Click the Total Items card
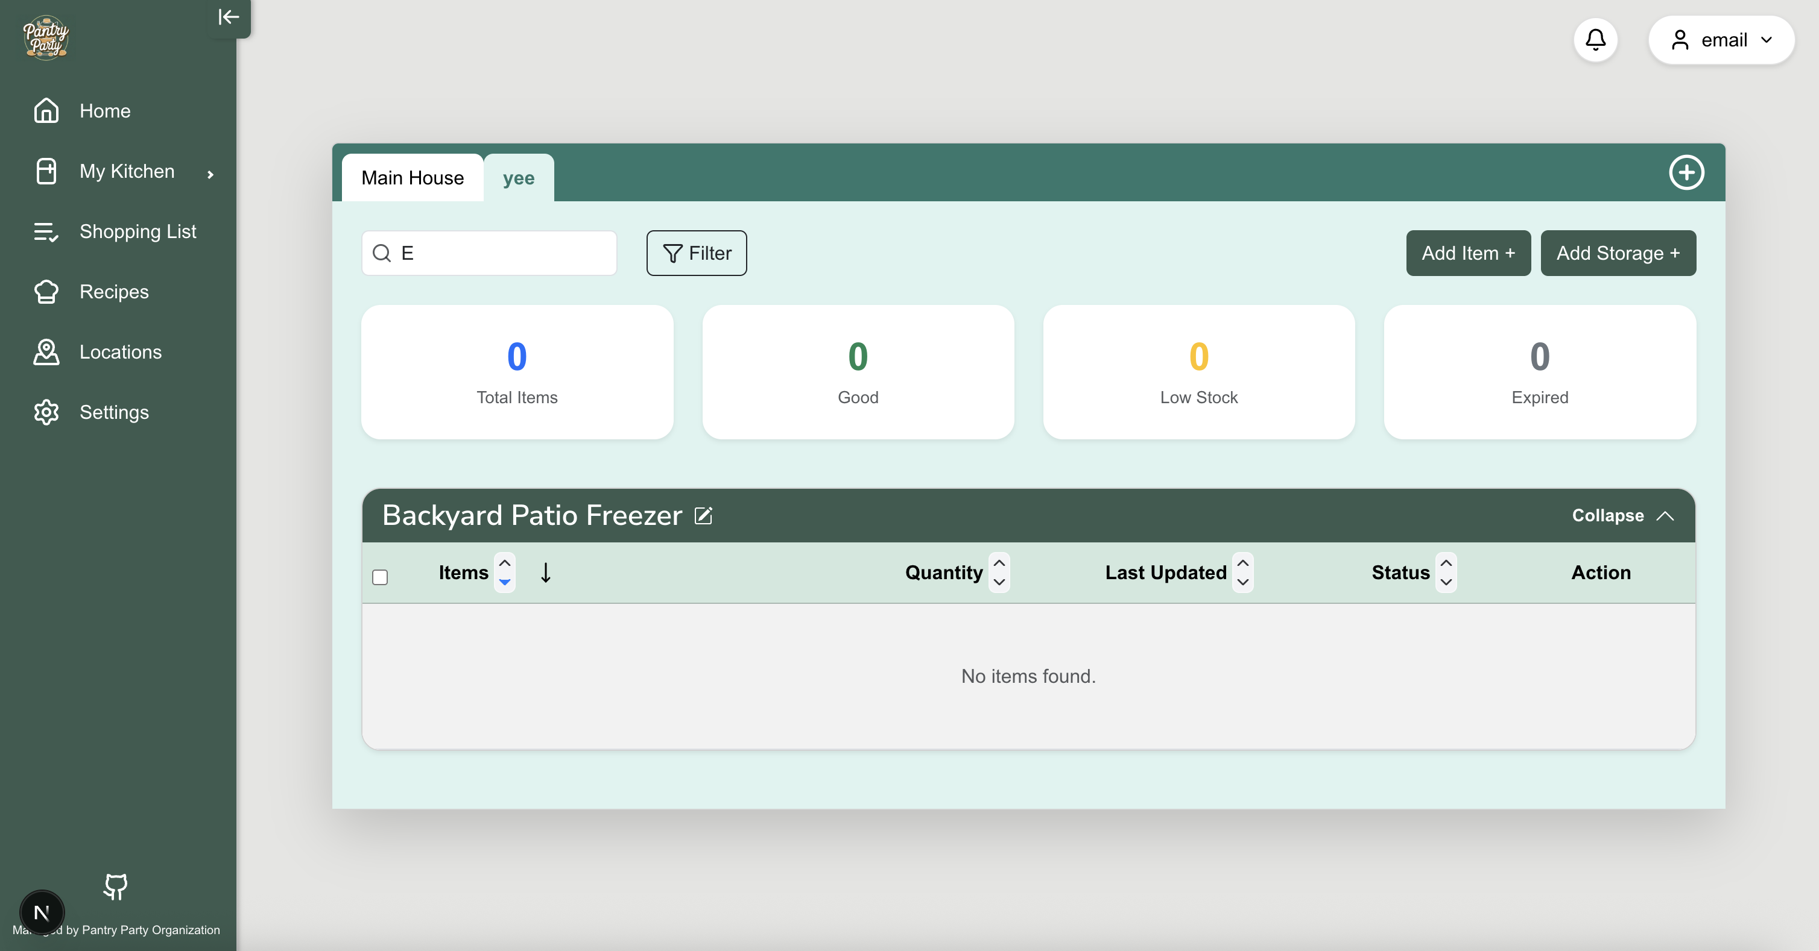1819x951 pixels. click(x=517, y=372)
